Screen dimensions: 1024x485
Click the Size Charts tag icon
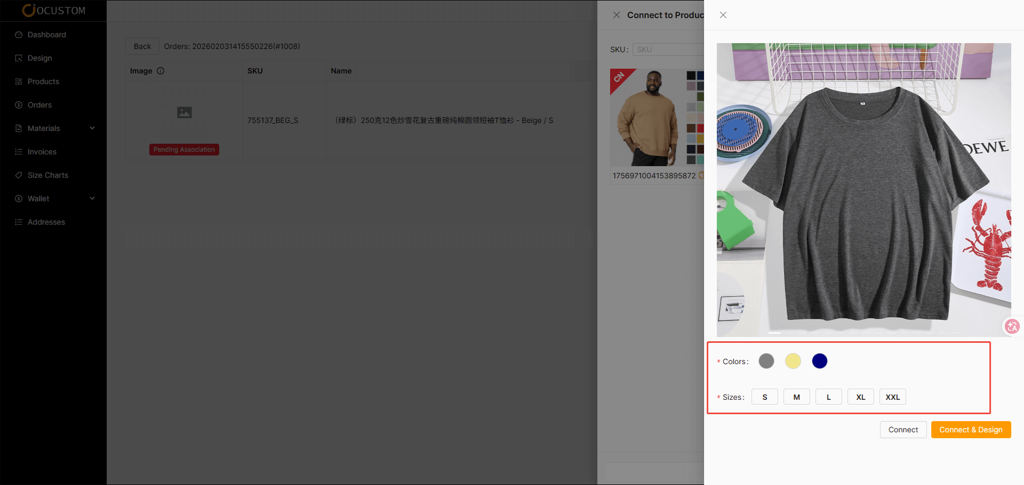[x=19, y=175]
